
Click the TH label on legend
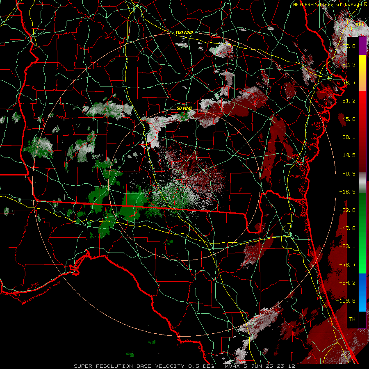pyautogui.click(x=352, y=319)
